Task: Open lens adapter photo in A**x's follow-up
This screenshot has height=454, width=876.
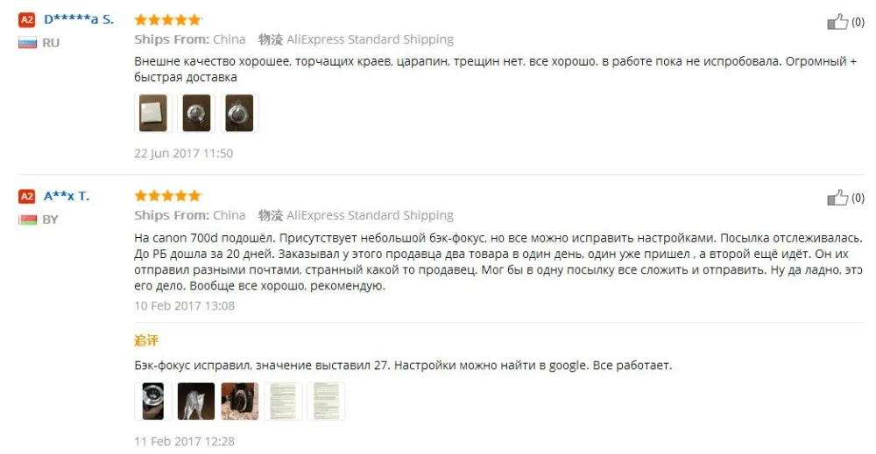Action: click(x=152, y=401)
